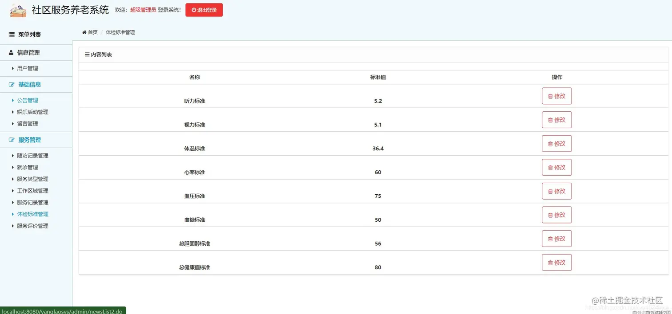Open 随访记录管理 menu item
672x314 pixels.
click(x=33, y=156)
